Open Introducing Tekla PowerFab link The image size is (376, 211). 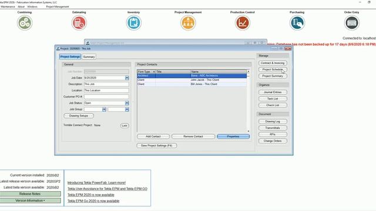[x=96, y=182]
